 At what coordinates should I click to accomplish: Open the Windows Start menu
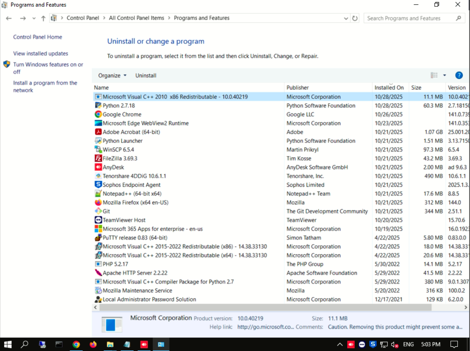[x=7, y=344]
